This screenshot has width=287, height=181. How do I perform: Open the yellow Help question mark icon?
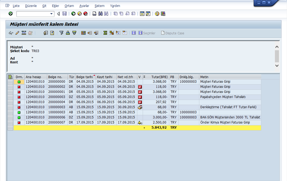(157, 13)
